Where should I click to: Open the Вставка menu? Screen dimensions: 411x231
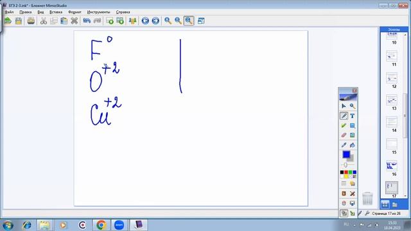tap(56, 12)
